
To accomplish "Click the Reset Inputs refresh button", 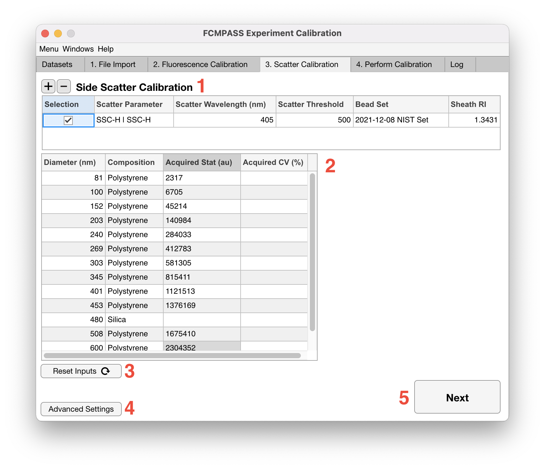I will 81,371.
